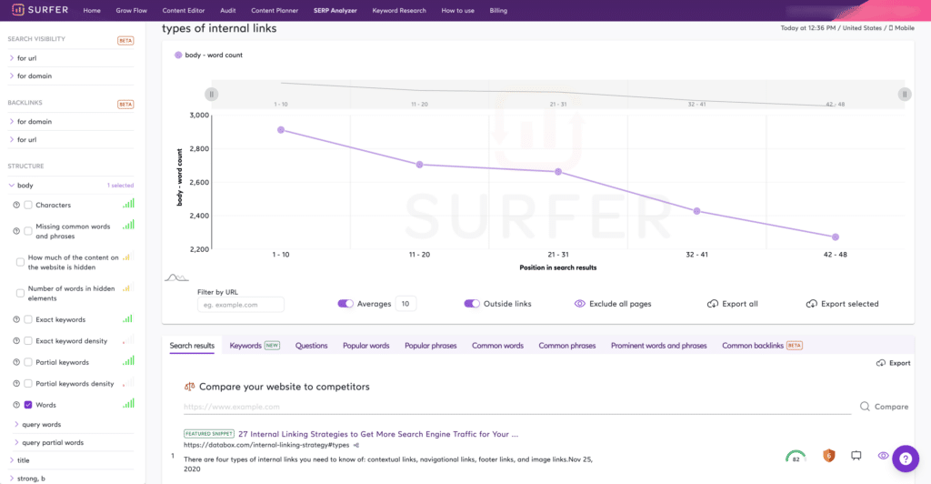Screen dimensions: 931x484
Task: Click the signal bars icon next to Words
Action: pos(128,403)
